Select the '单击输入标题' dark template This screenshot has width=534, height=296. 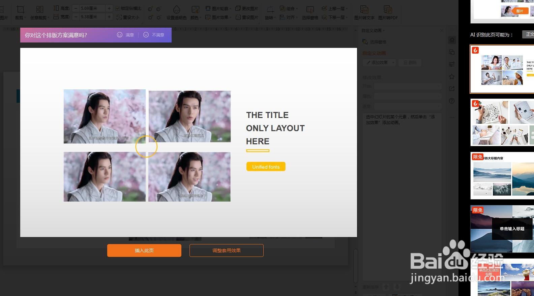click(x=502, y=229)
